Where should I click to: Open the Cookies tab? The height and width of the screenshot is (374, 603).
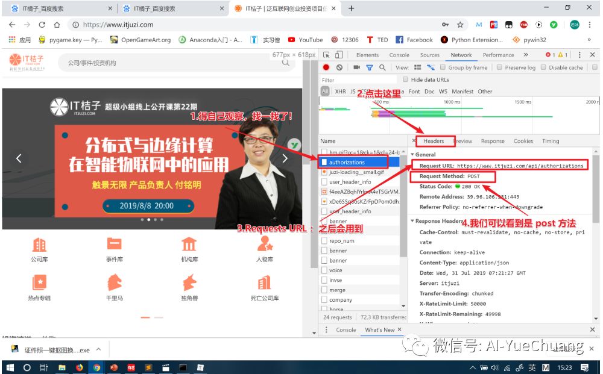523,141
